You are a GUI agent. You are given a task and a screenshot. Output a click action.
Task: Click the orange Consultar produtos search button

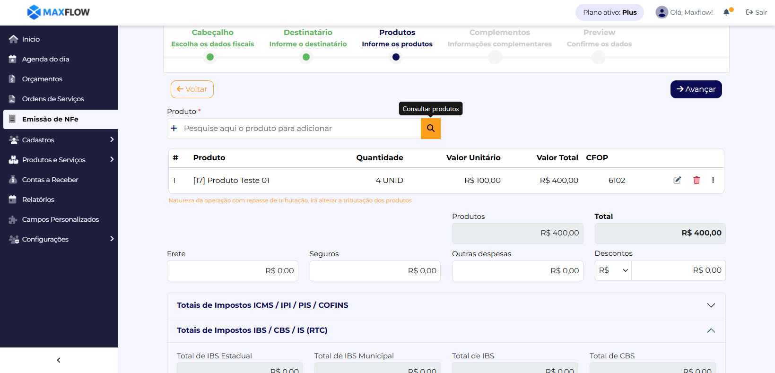431,129
